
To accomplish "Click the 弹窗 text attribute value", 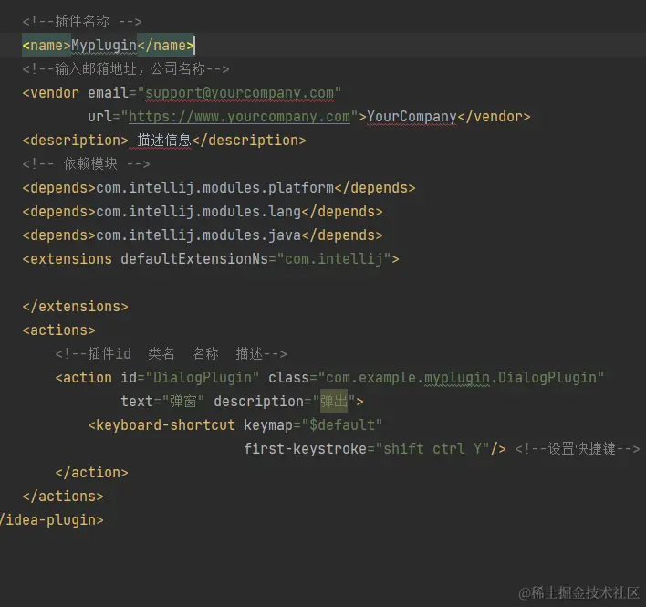I will click(183, 402).
